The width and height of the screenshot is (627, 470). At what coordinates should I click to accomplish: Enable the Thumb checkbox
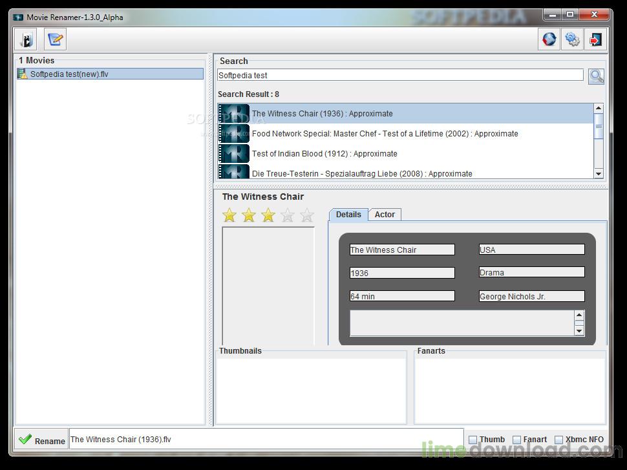(x=473, y=440)
